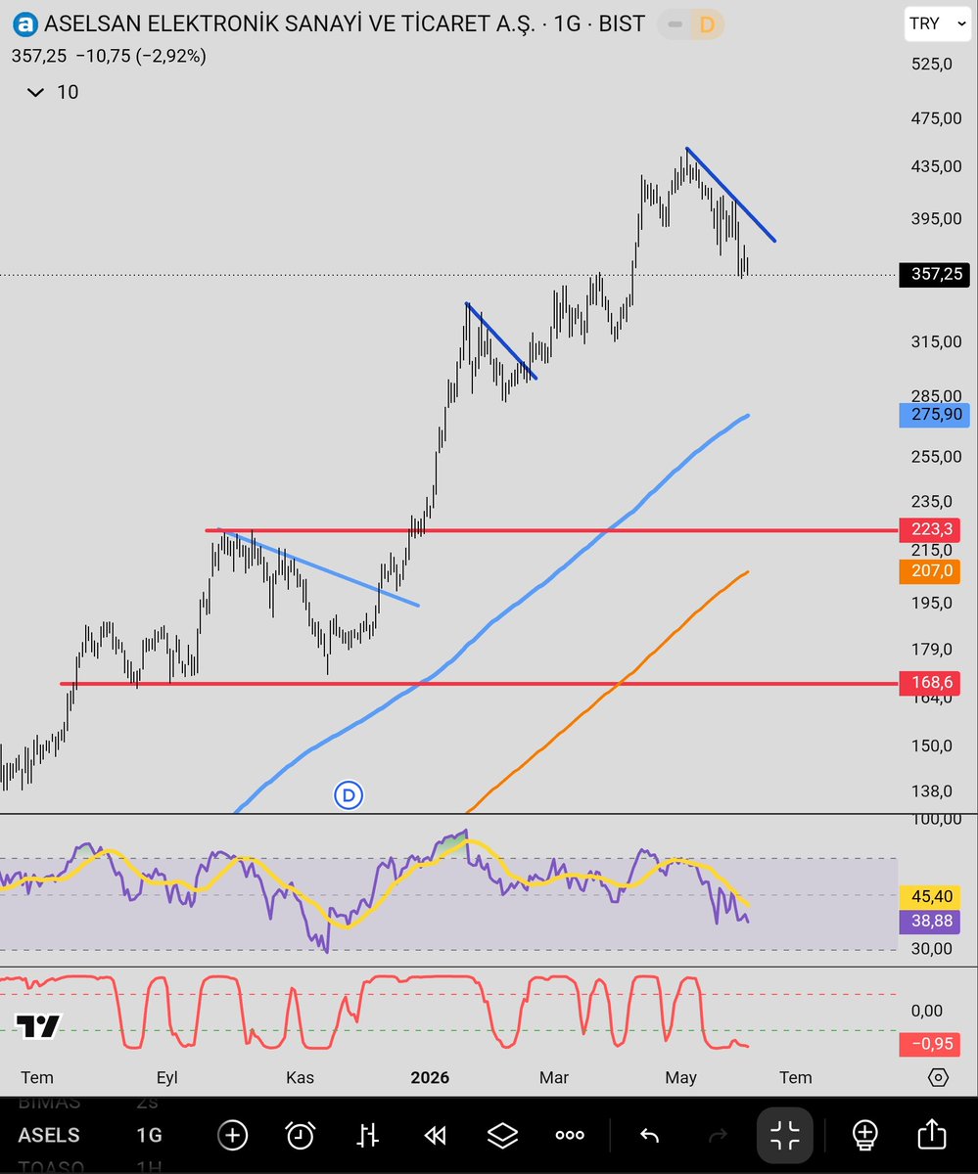This screenshot has width=978, height=1174.
Task: Redo action with the greyed arrow
Action: (717, 1135)
